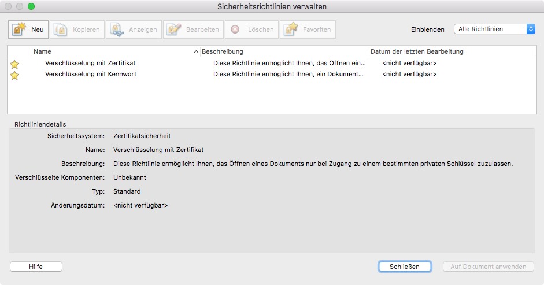The image size is (544, 285).
Task: Sort by the Beschreibung column header
Action: tap(284, 51)
